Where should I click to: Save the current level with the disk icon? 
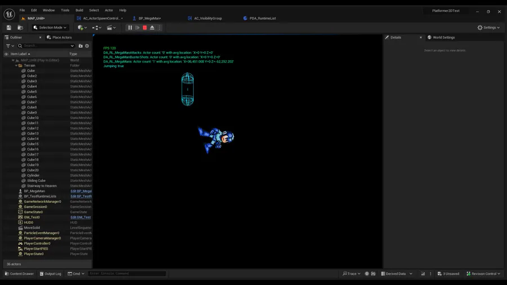pos(8,28)
